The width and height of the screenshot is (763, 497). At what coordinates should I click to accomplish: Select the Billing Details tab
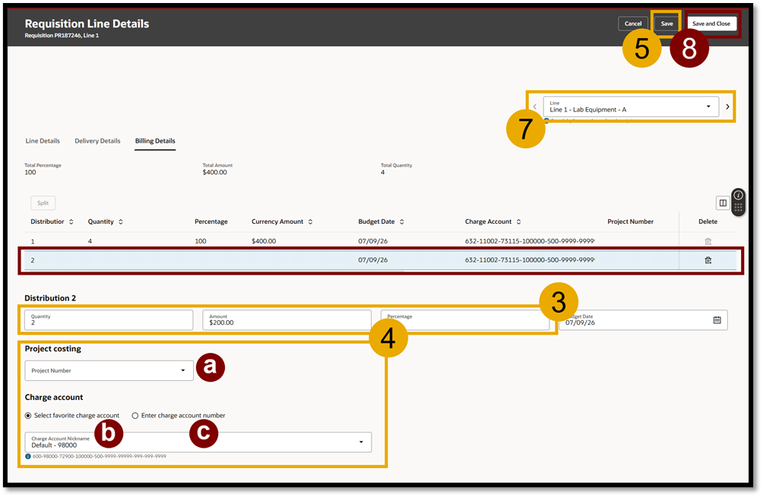[x=155, y=141]
